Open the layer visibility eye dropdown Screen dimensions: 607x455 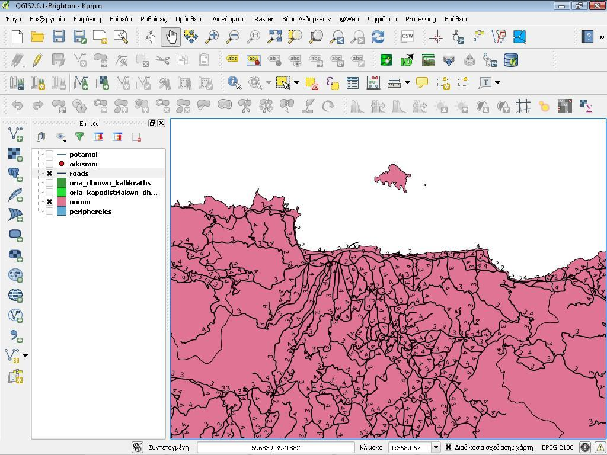(x=61, y=137)
